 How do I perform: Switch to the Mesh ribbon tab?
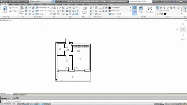pos(23,4)
